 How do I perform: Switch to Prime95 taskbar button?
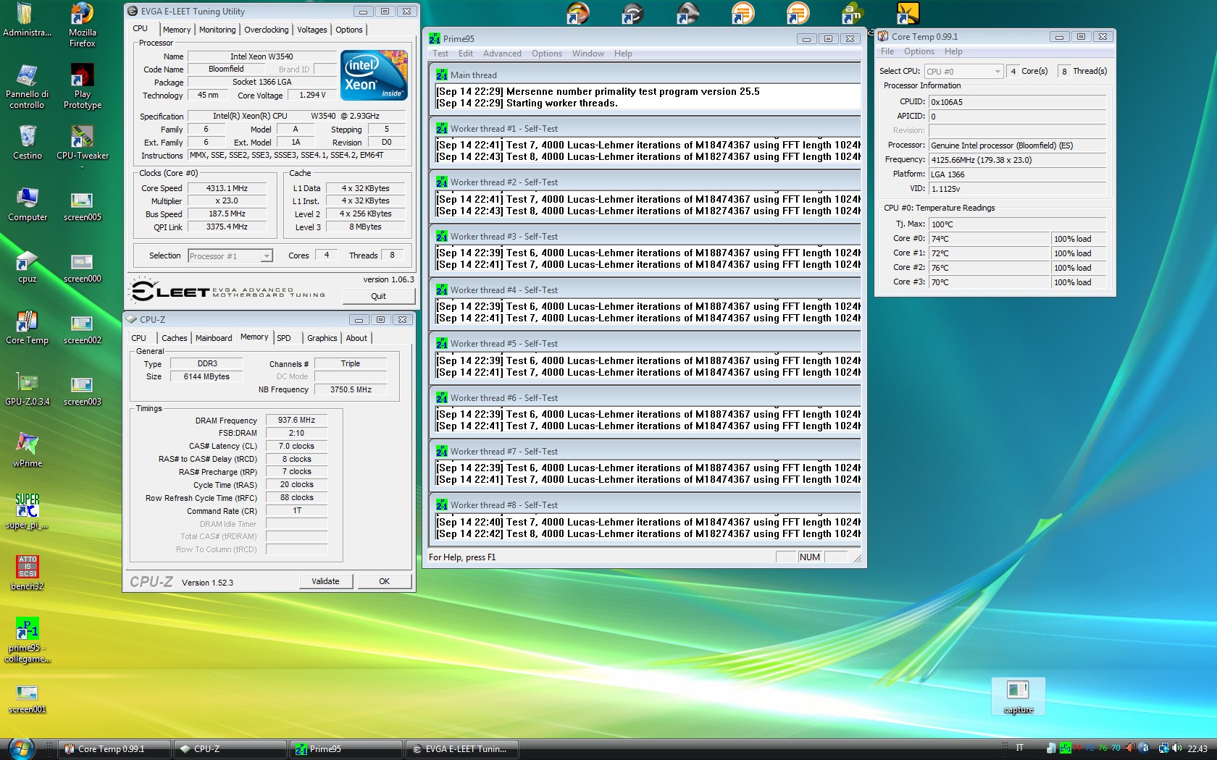click(x=346, y=749)
